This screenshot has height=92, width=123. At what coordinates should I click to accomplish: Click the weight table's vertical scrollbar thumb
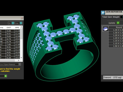(21, 34)
